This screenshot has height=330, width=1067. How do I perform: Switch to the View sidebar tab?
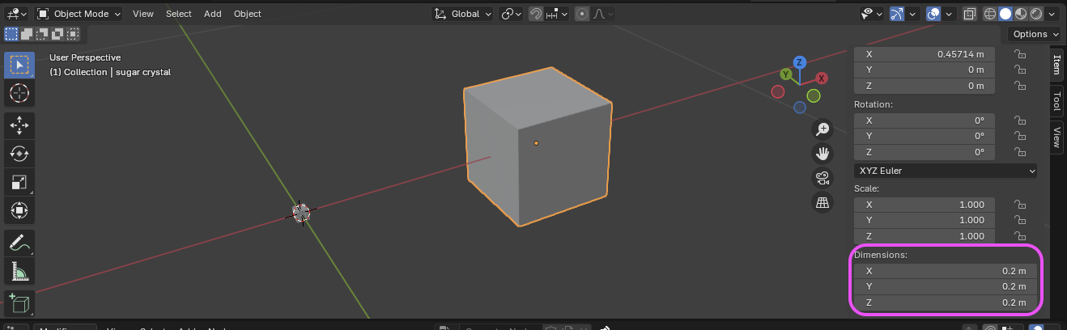point(1057,137)
